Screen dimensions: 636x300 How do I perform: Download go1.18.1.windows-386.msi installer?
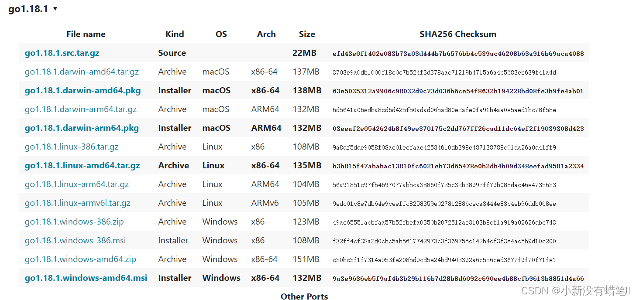[74, 241]
